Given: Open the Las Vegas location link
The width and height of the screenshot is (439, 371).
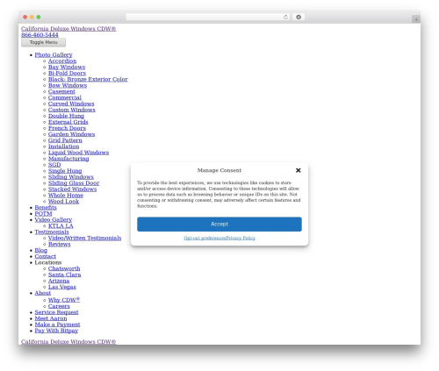Looking at the screenshot, I should [62, 287].
